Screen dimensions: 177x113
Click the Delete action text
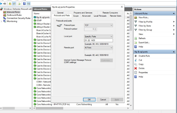[x=141, y=68]
